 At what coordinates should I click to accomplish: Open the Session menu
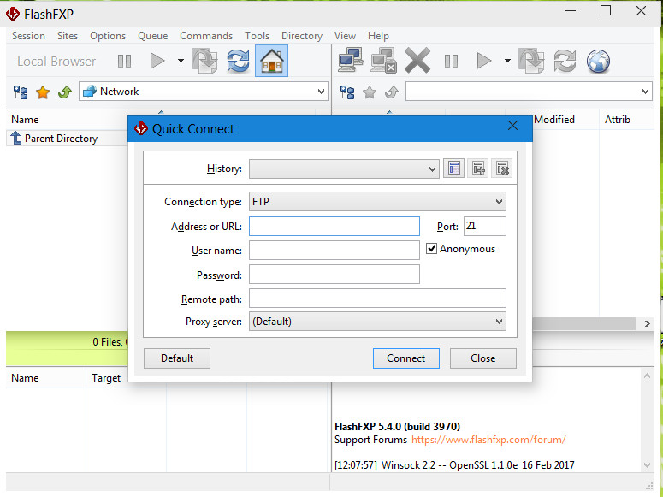click(x=28, y=36)
